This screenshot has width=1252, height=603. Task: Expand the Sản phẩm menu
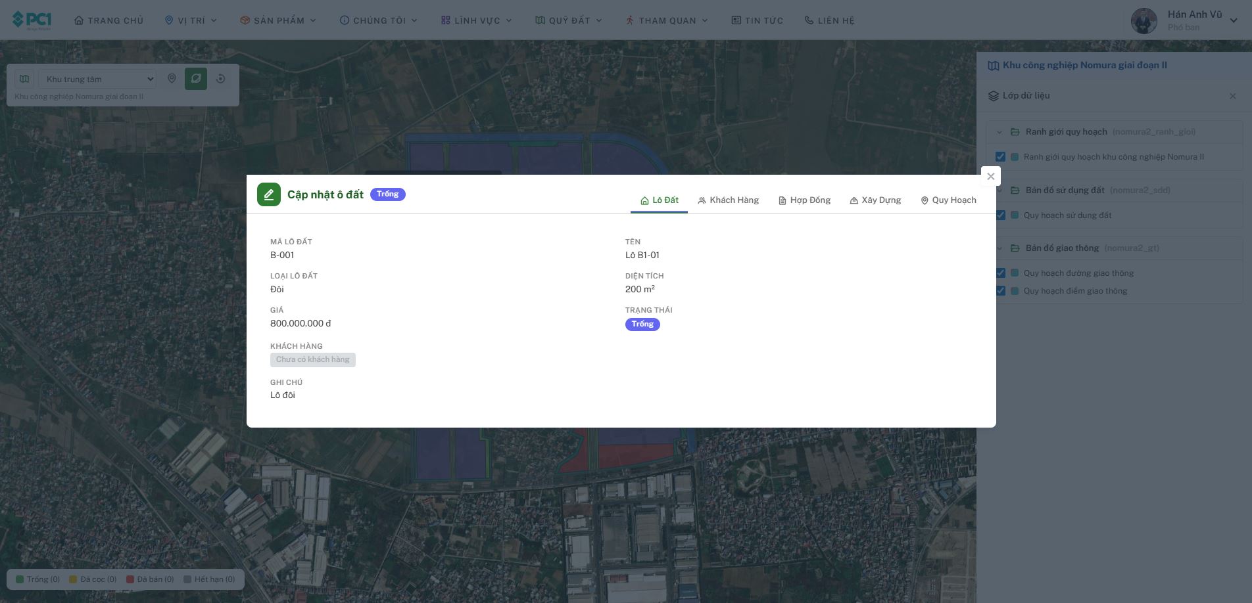coord(278,20)
